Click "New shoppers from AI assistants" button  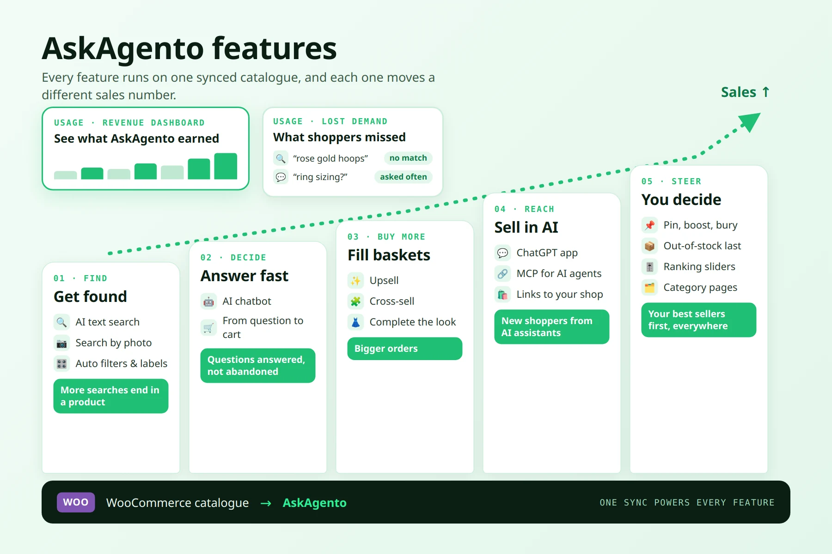click(552, 327)
